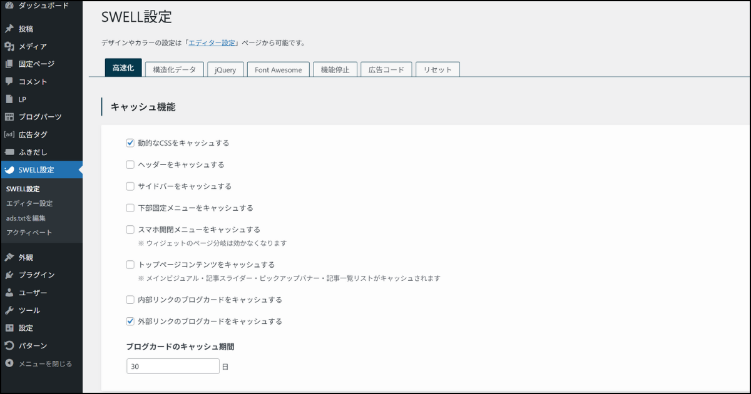Screen dimensions: 751x394
Task: Click the plug icon beside プラグイン
Action: tap(9, 275)
